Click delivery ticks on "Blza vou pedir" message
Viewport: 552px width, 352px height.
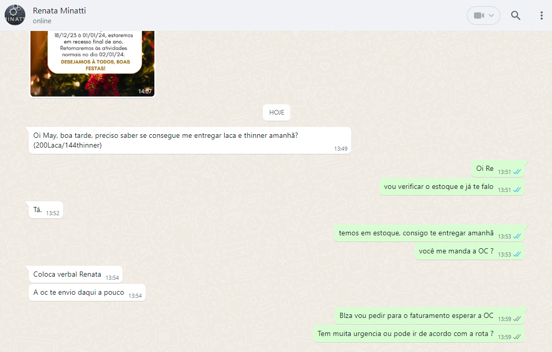coord(517,319)
